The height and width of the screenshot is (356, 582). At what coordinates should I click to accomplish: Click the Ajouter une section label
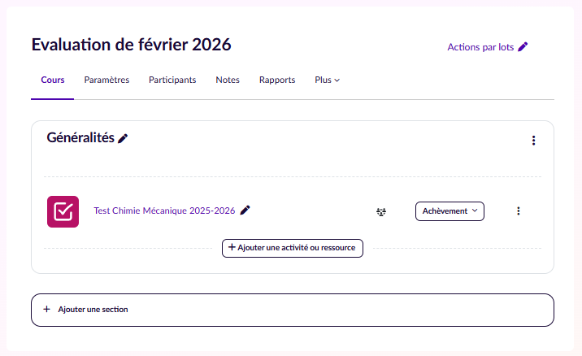tap(93, 310)
